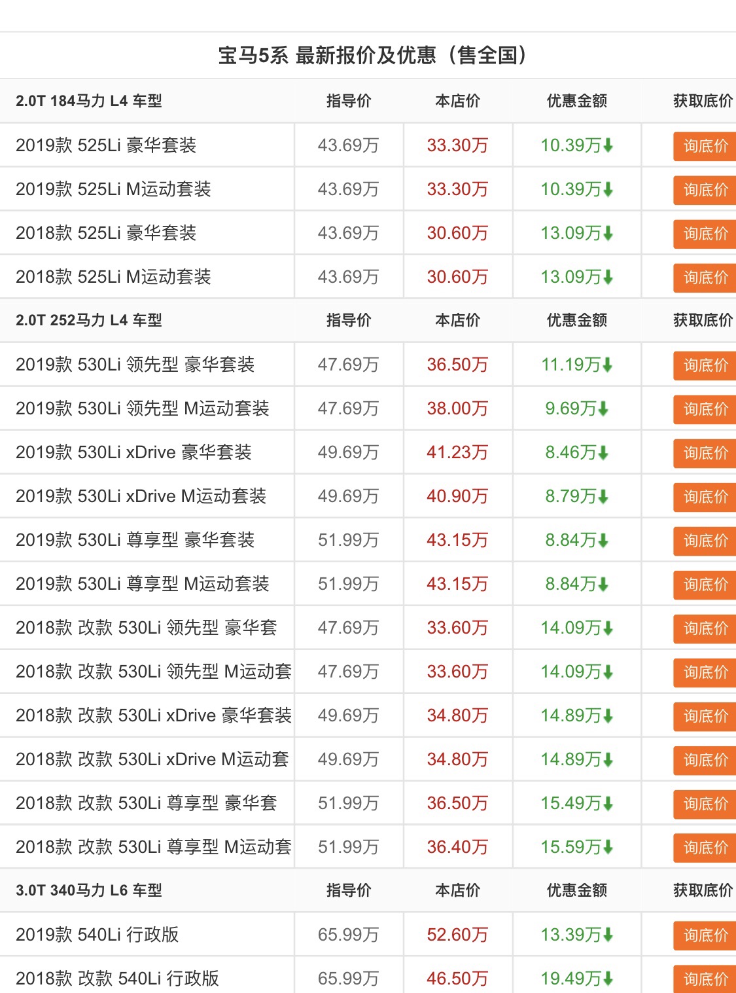Click 询底价 for 2019款 525Li M运动套装
736x993 pixels.
[705, 190]
